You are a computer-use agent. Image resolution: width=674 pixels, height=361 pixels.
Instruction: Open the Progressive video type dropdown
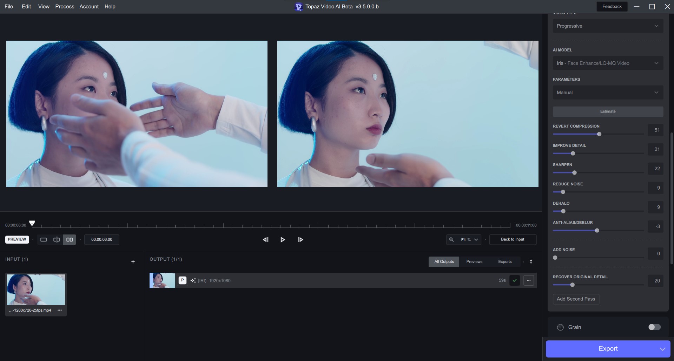click(608, 26)
